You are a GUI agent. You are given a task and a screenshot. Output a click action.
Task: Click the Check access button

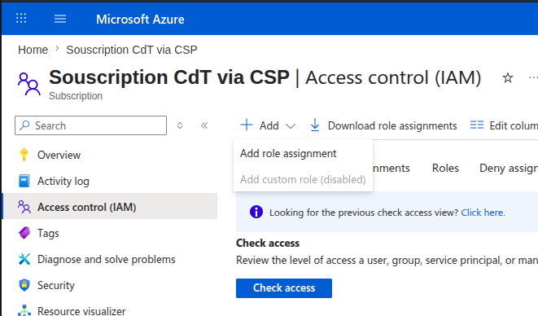click(x=284, y=287)
